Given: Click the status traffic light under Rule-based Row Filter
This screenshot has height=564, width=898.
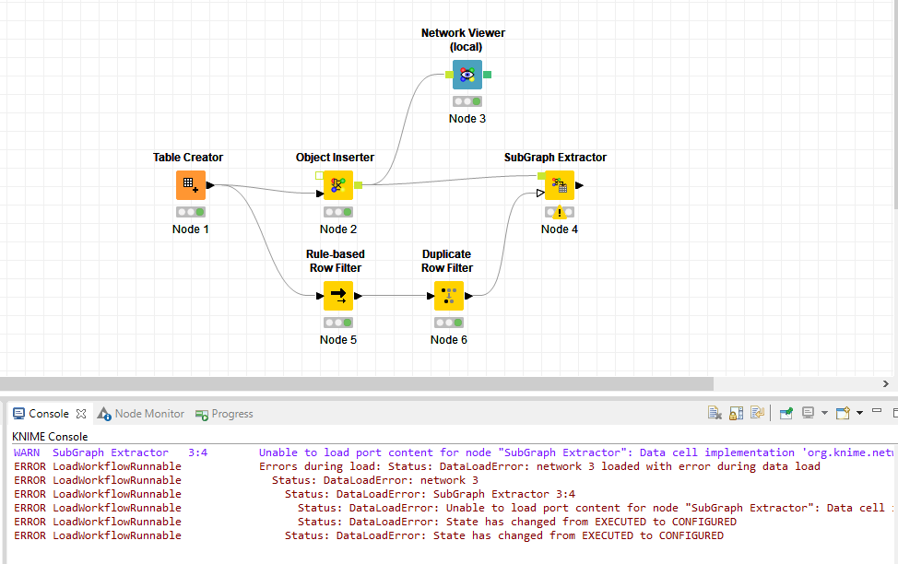Looking at the screenshot, I should pyautogui.click(x=337, y=323).
